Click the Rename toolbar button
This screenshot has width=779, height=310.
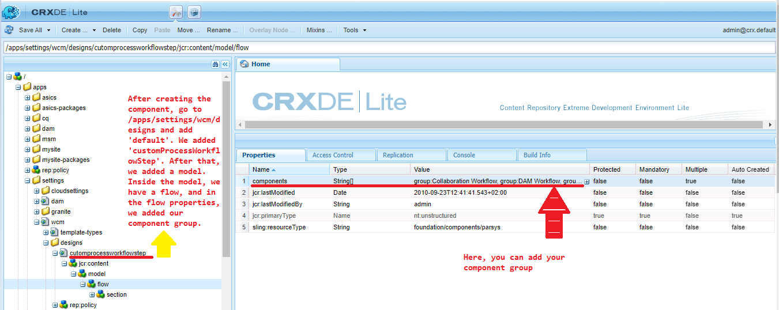223,30
